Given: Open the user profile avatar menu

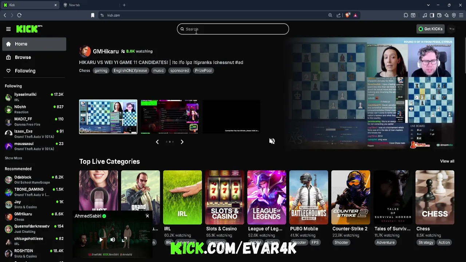Looking at the screenshot, I should coord(452,29).
